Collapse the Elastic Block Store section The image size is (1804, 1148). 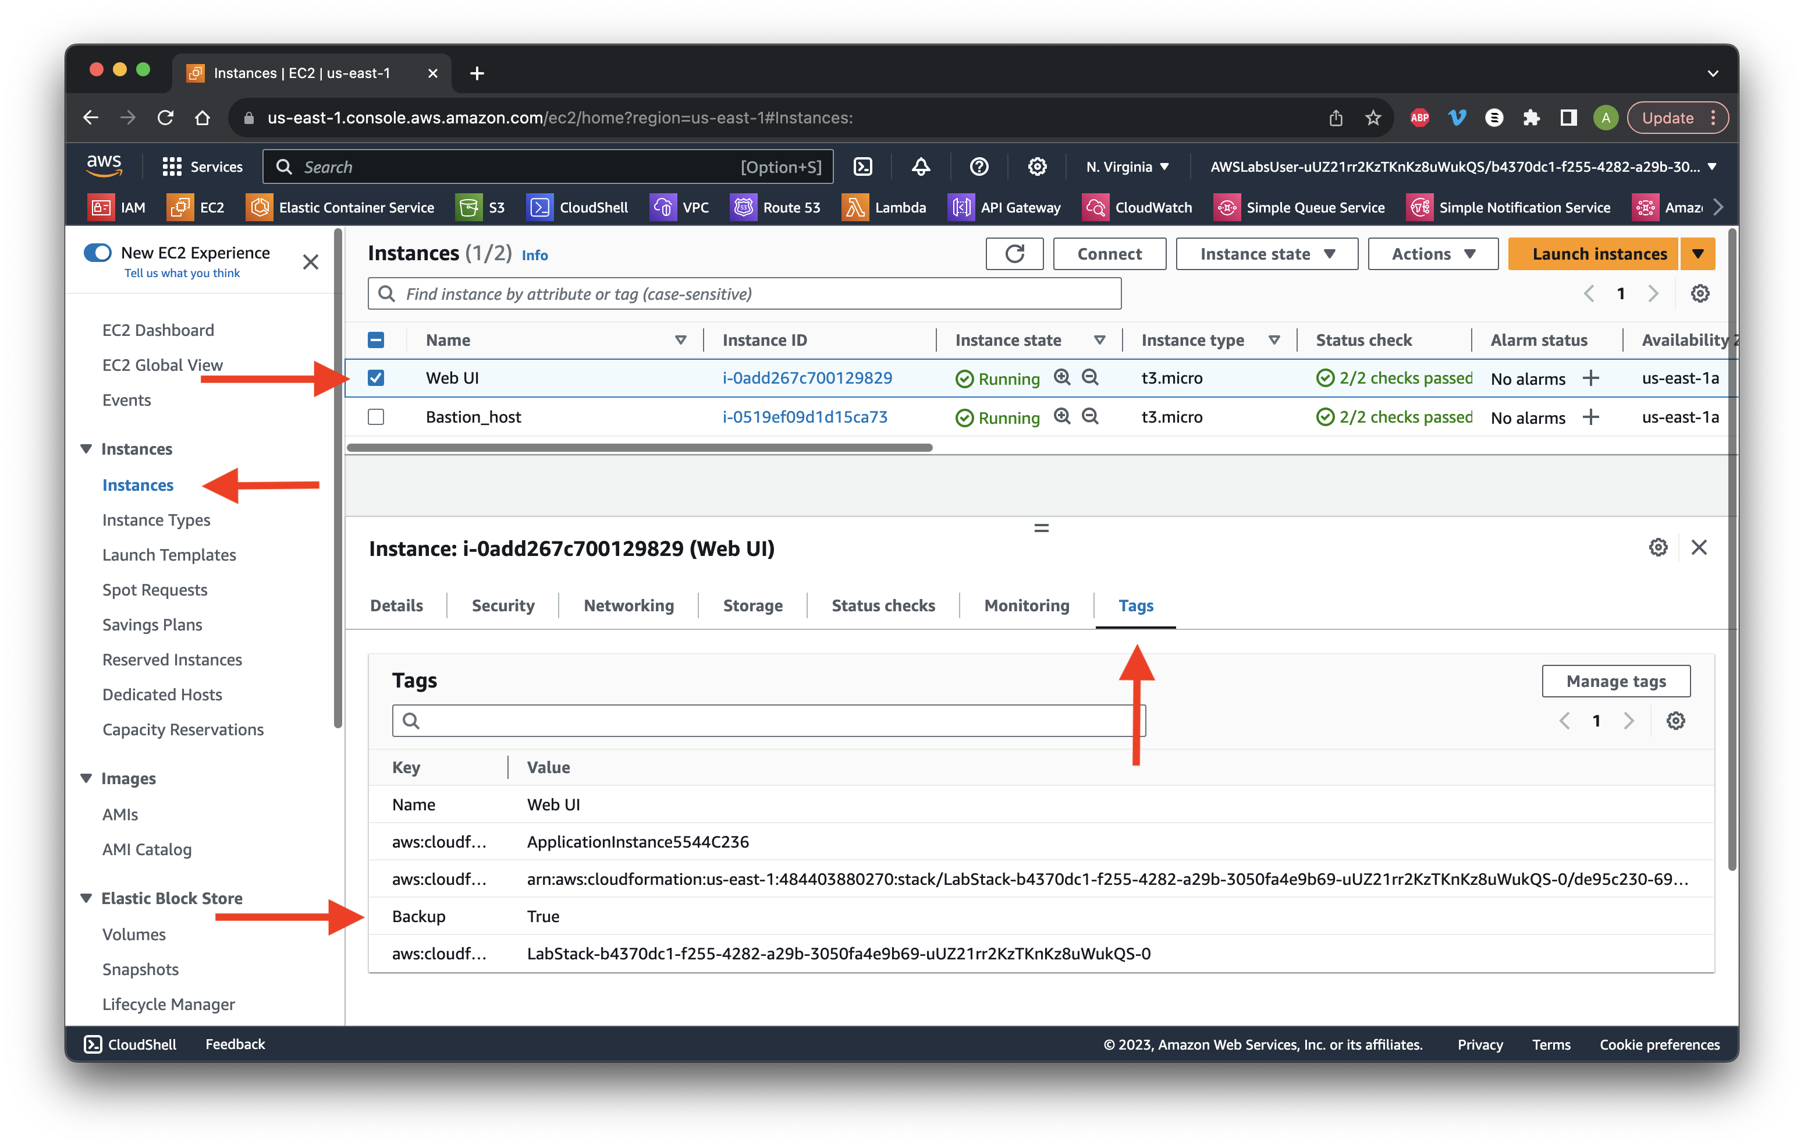(86, 898)
